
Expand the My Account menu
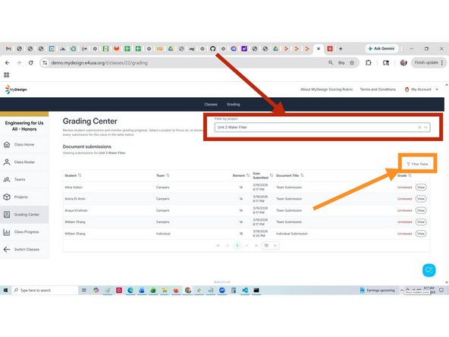(x=421, y=90)
